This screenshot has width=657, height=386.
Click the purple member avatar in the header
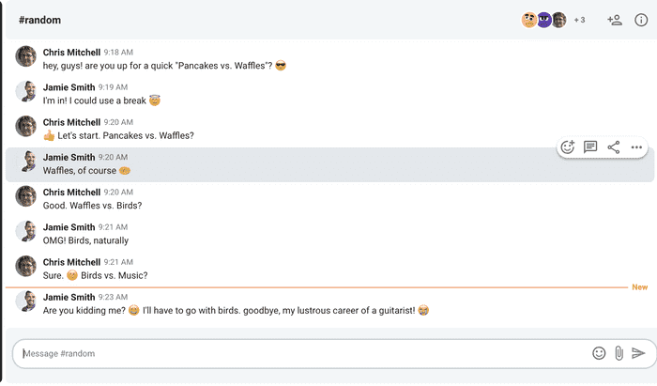543,20
